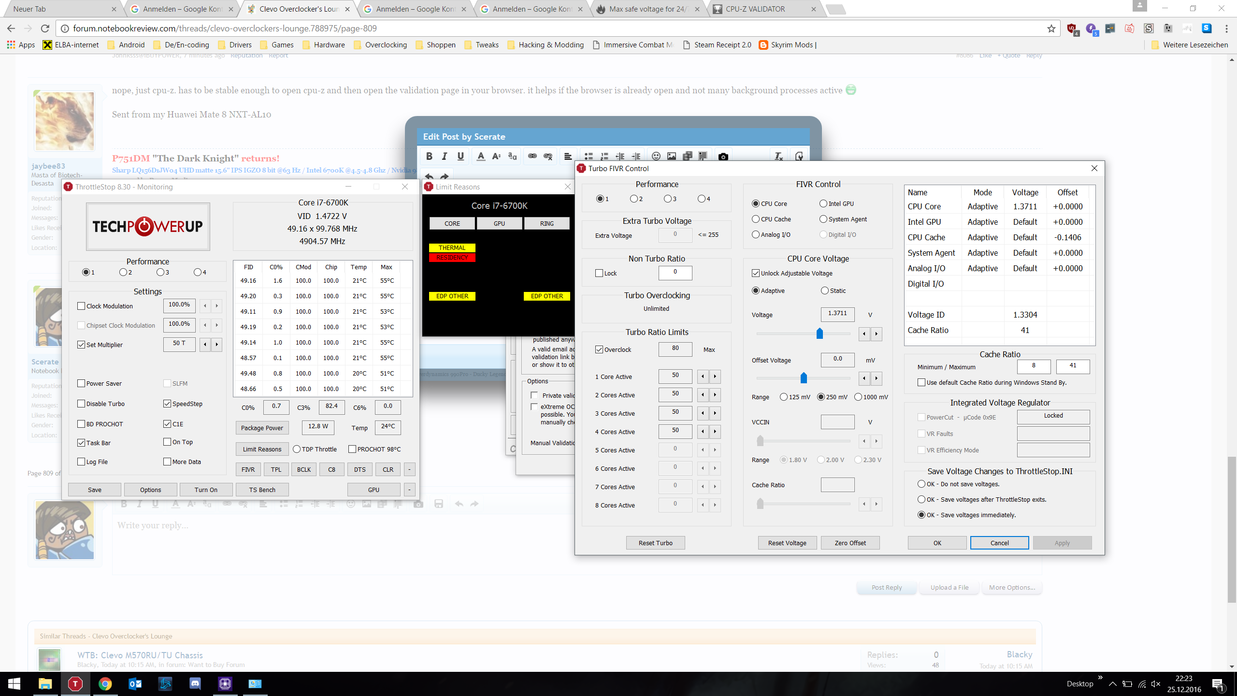Toggle Unlock Adjustable Voltage checkbox
1237x696 pixels.
click(x=756, y=273)
